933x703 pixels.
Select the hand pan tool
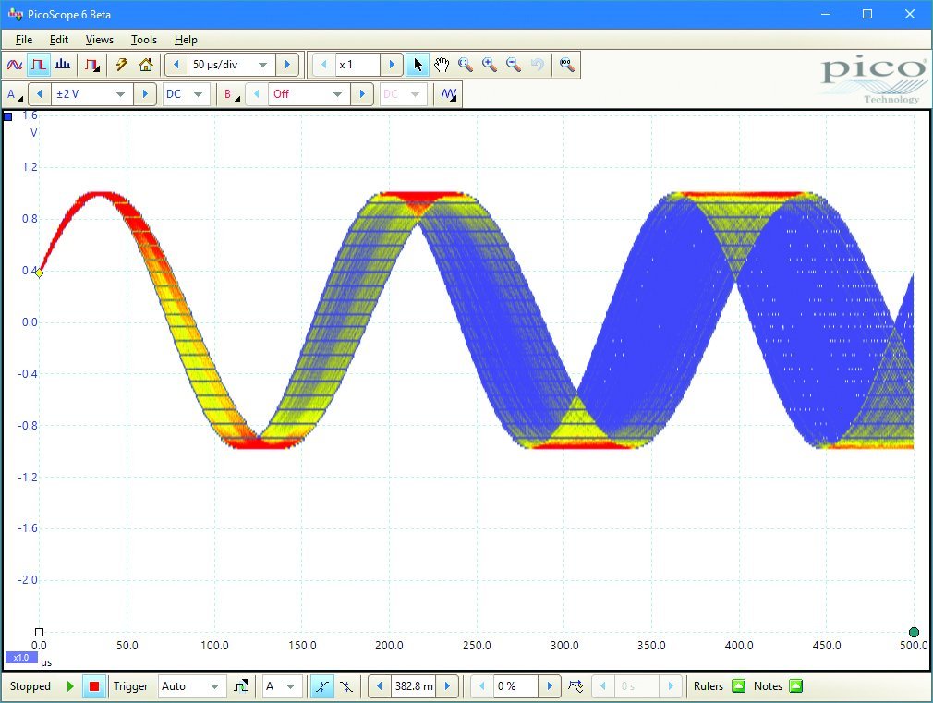[x=441, y=65]
